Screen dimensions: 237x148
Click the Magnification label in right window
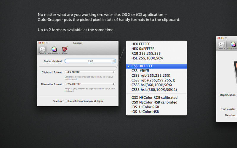coord(228,95)
